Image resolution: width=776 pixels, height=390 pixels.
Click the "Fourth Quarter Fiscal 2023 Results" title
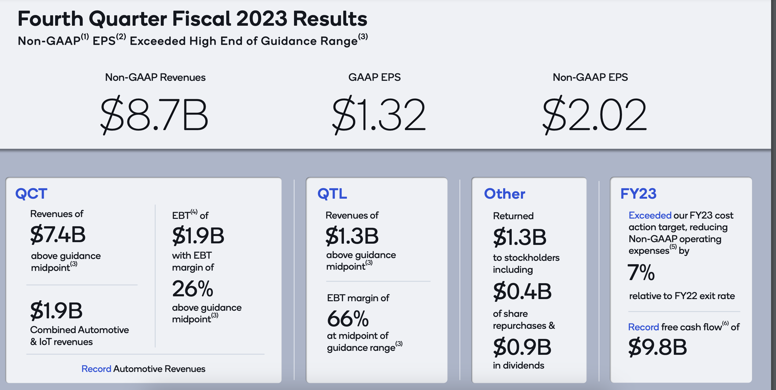(192, 19)
